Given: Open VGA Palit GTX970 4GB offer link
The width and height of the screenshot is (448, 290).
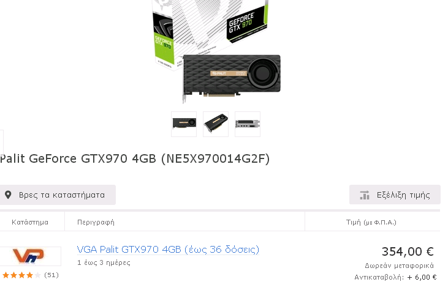Looking at the screenshot, I should click(x=168, y=250).
